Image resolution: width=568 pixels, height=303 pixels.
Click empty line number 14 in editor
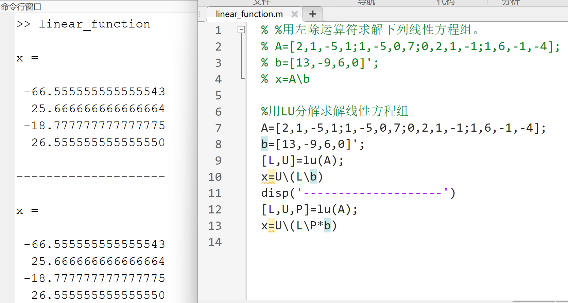click(x=215, y=242)
